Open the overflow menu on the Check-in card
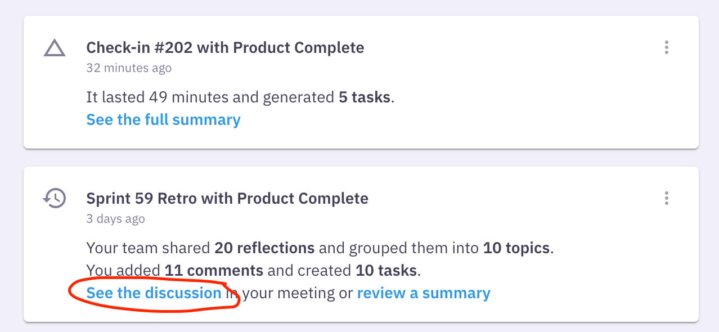The width and height of the screenshot is (719, 332). click(x=666, y=48)
